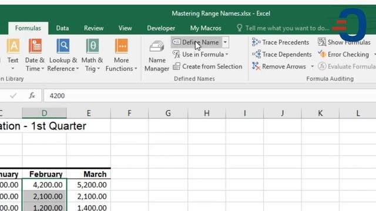Click the formula bar showing 4200
The height and width of the screenshot is (211, 376).
click(210, 96)
